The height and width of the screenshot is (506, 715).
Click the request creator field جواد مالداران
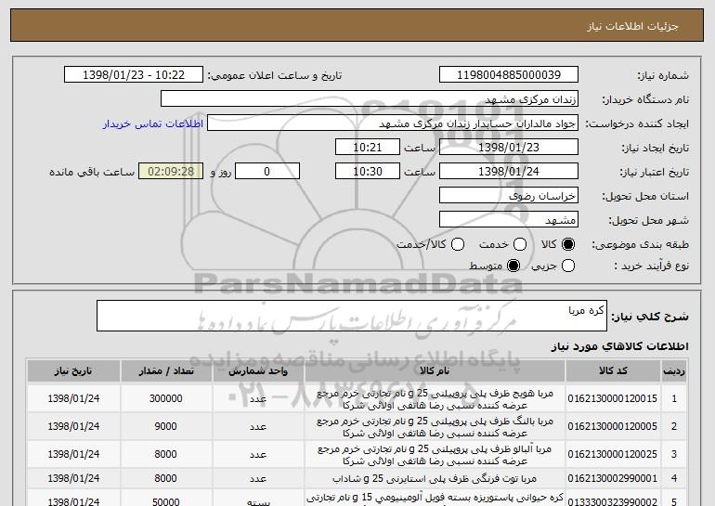coord(393,123)
